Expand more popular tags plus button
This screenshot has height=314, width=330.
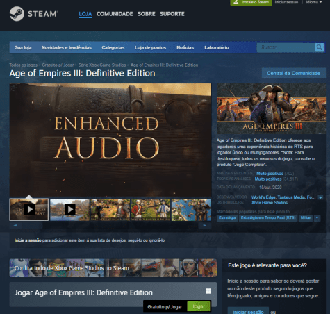point(317,218)
